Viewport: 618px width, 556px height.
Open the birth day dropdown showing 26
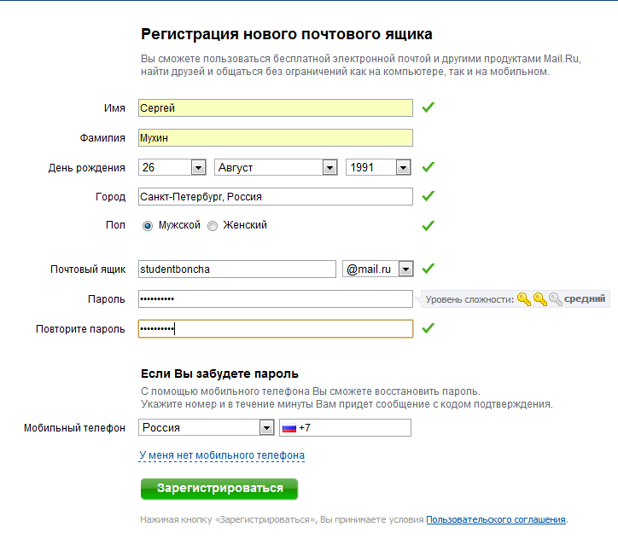(x=198, y=168)
